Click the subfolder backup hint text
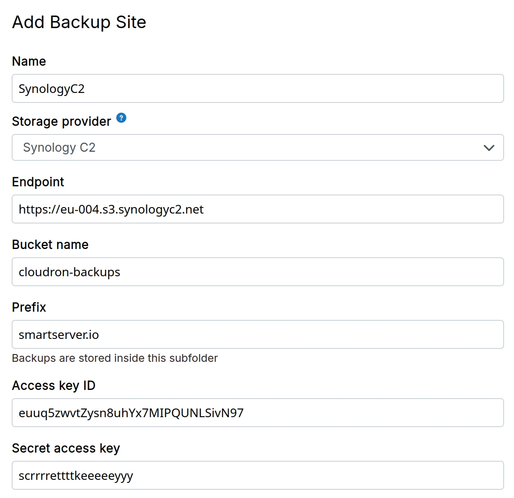514x498 pixels. coord(115,358)
